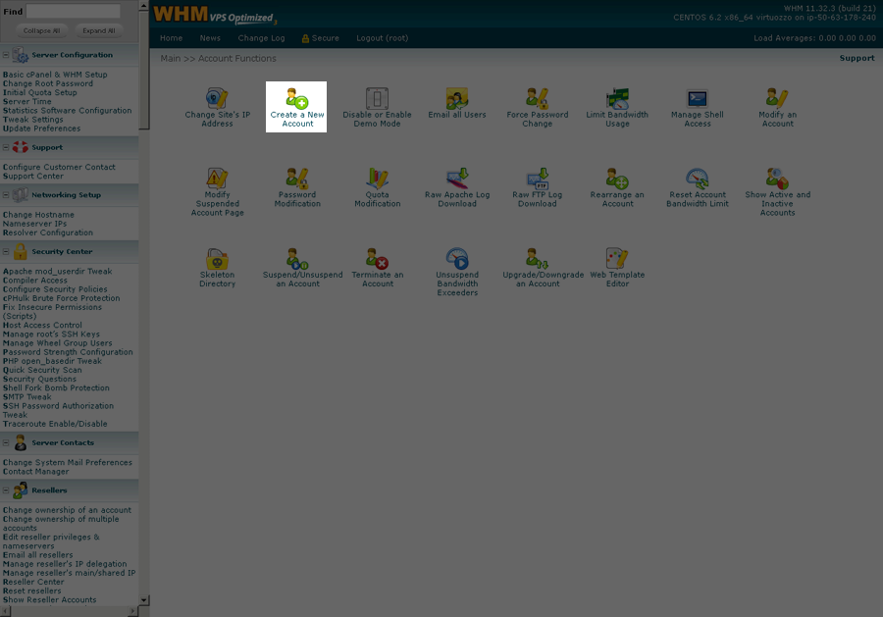Open Change Hostname link

point(38,215)
